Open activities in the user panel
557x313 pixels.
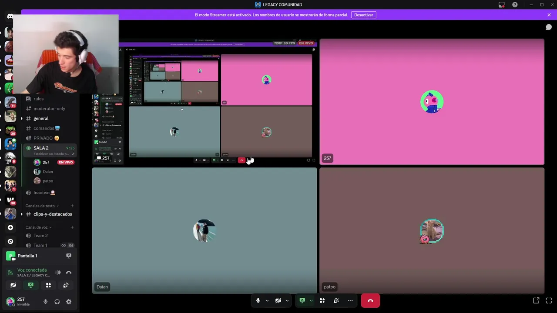48,285
